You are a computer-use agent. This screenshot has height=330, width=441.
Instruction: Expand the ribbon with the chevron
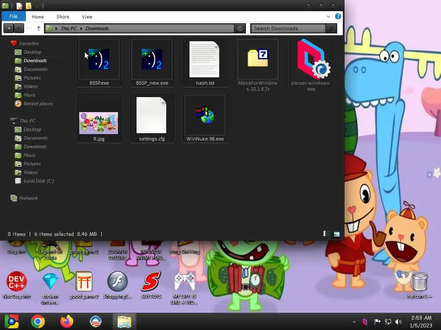328,17
